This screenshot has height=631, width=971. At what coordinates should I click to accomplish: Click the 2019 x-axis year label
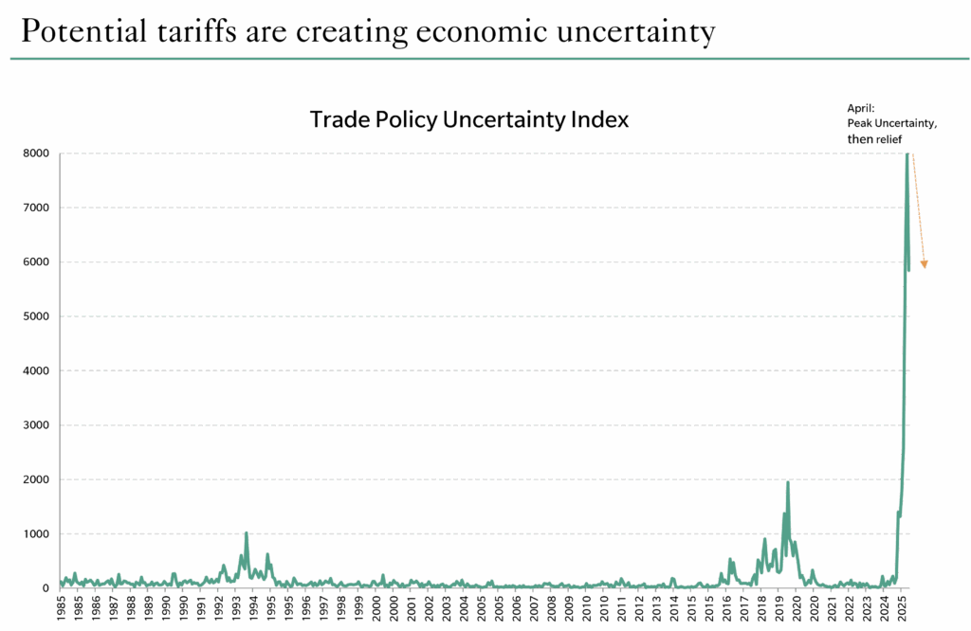coord(780,608)
